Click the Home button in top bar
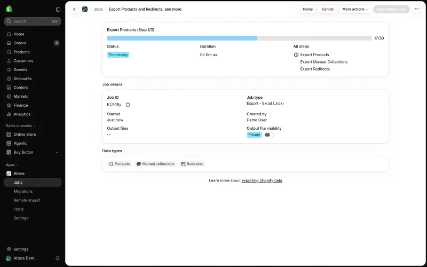The width and height of the screenshot is (427, 267). 308,9
